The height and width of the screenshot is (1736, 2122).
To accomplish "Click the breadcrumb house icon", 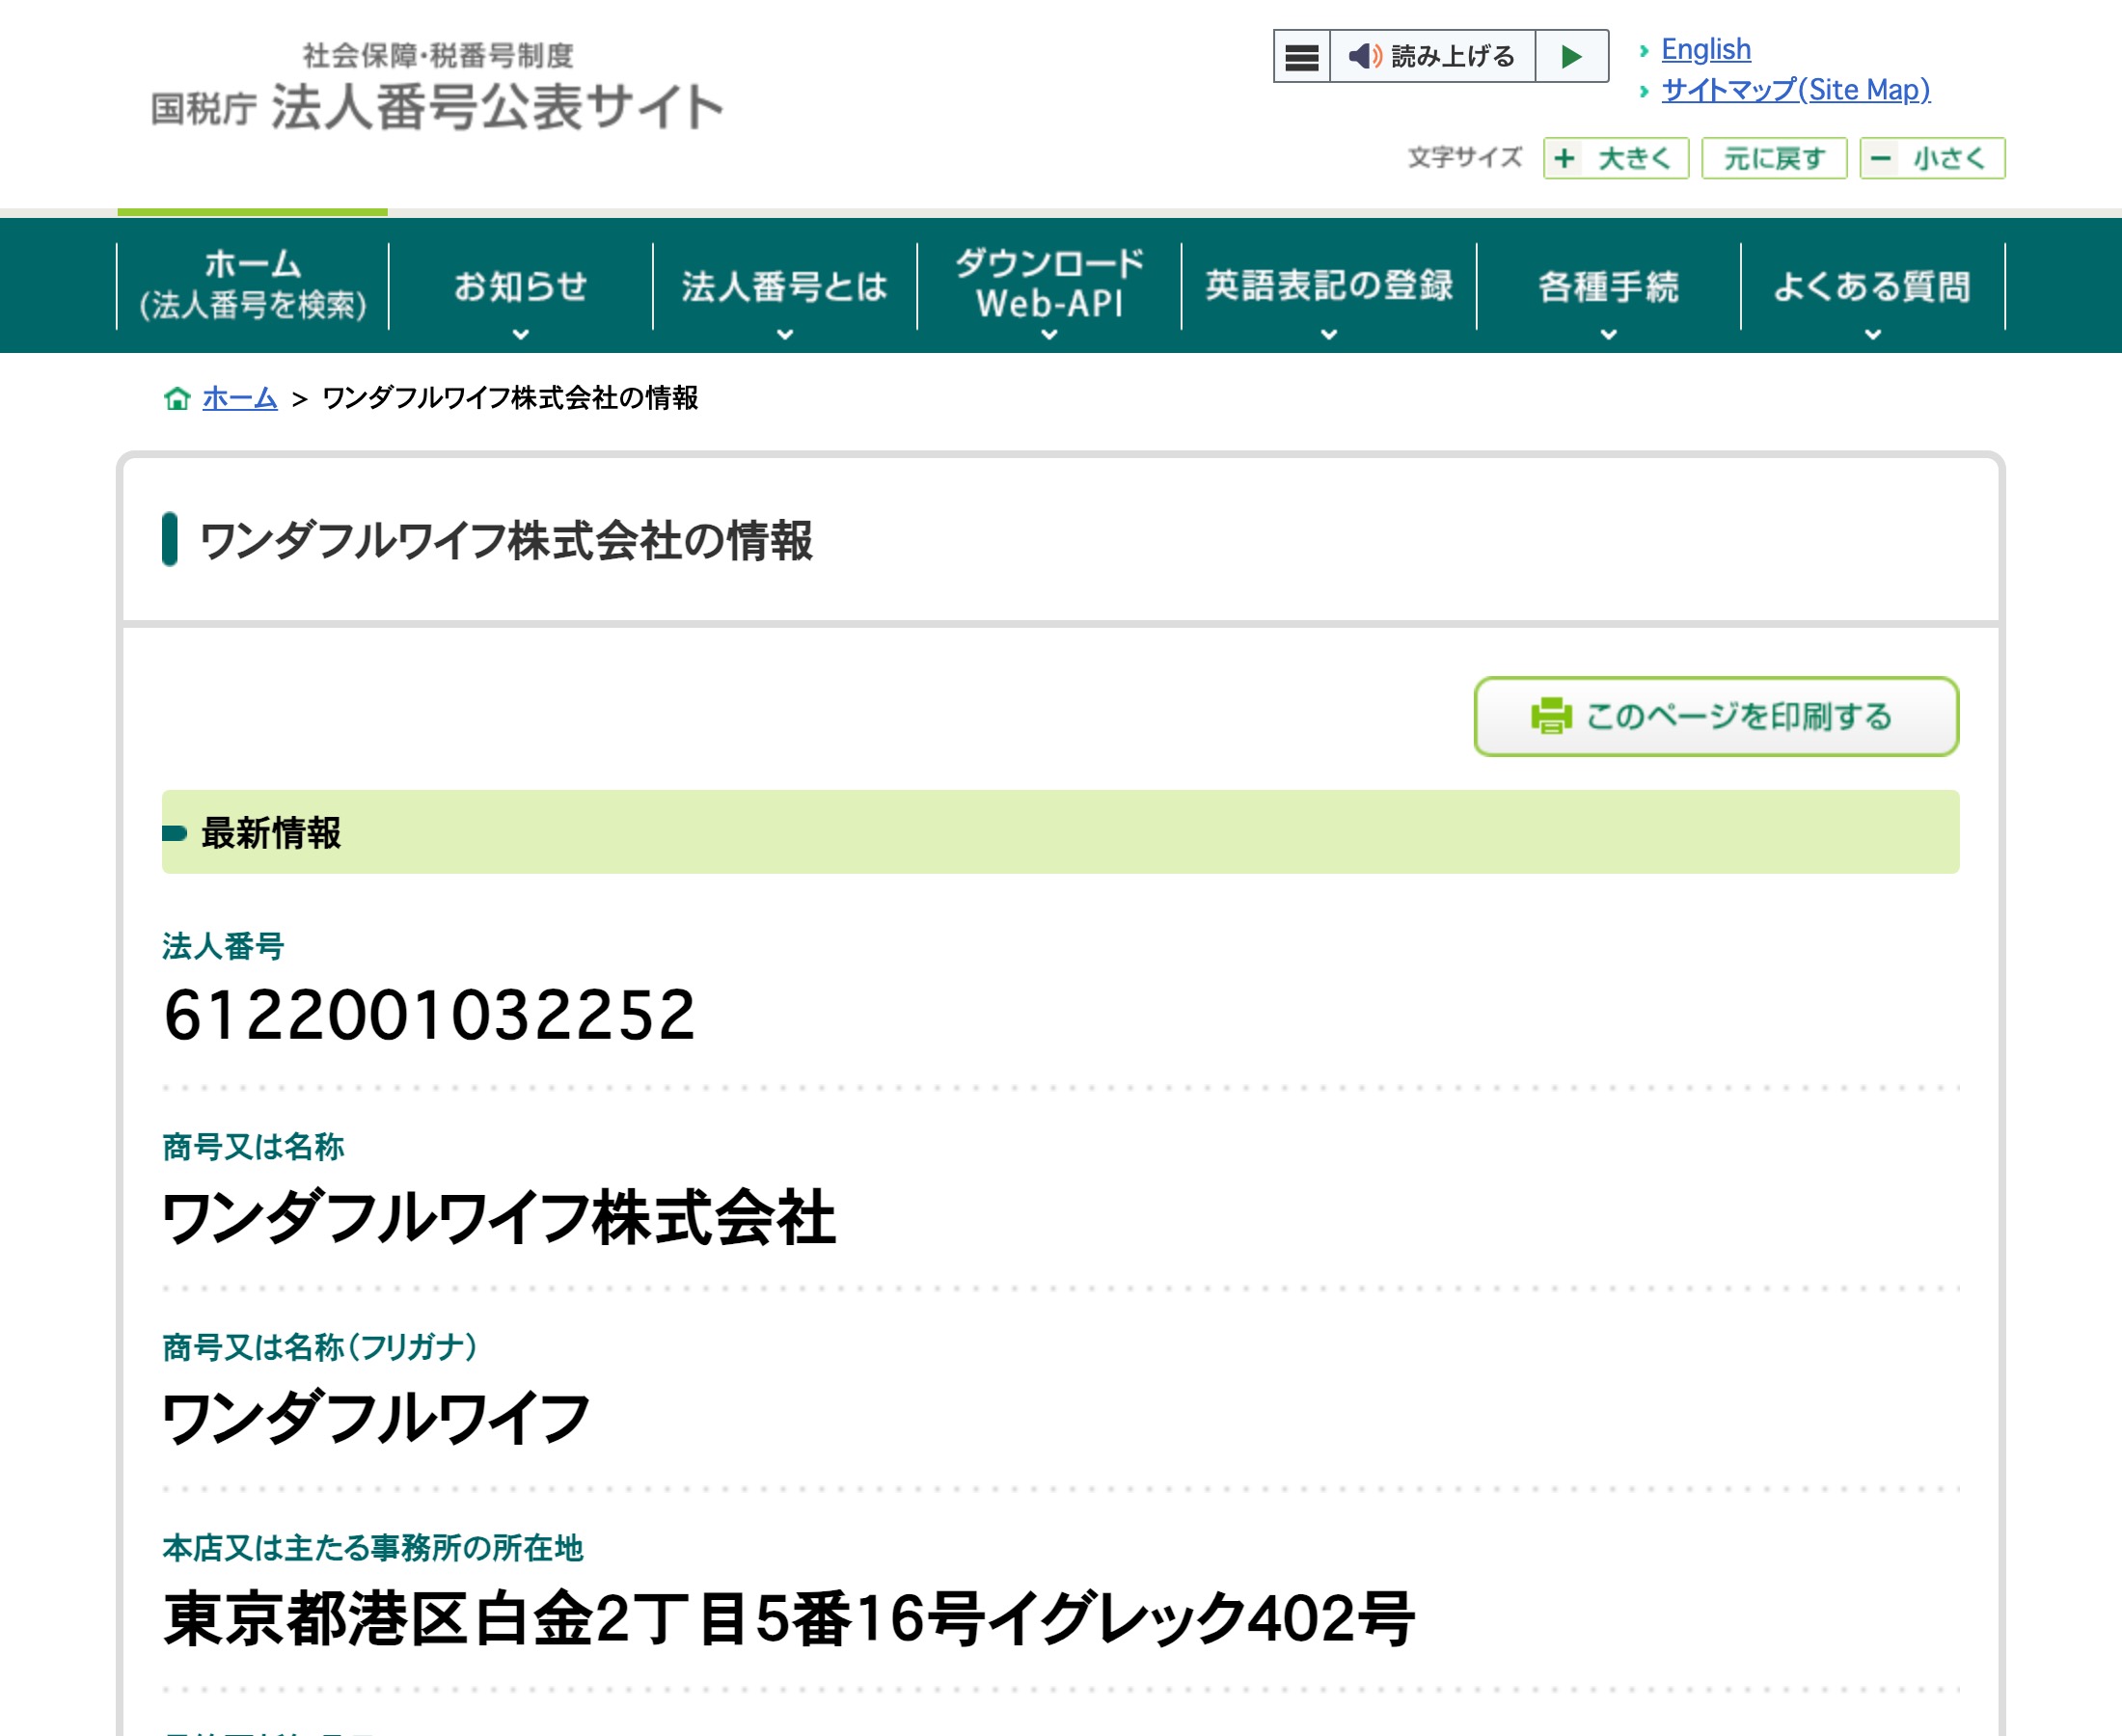I will pos(177,398).
